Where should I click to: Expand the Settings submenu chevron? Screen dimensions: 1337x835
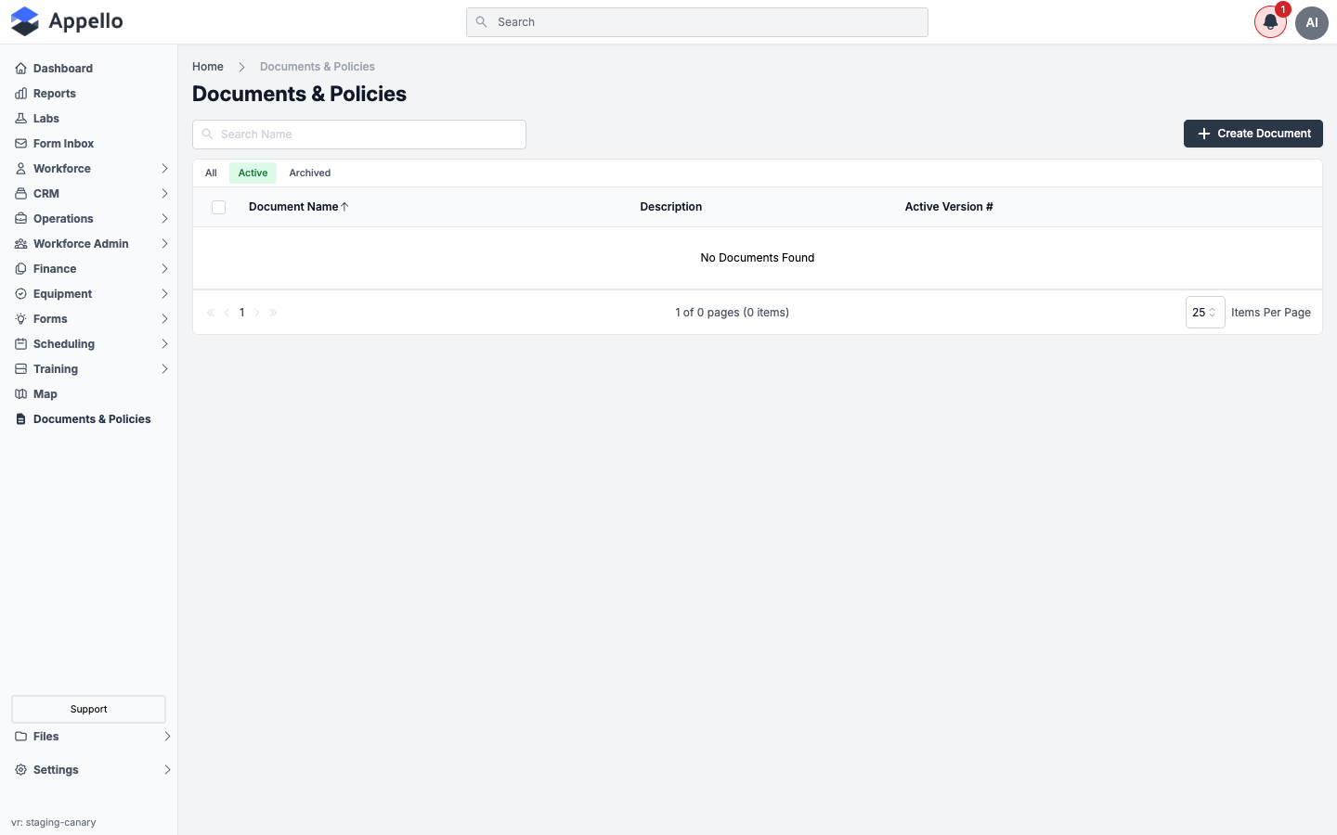(x=167, y=770)
